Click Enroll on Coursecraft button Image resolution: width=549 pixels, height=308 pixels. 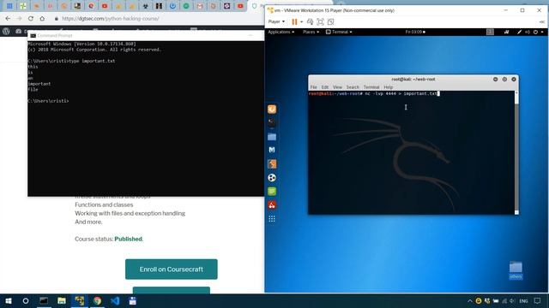pos(172,269)
